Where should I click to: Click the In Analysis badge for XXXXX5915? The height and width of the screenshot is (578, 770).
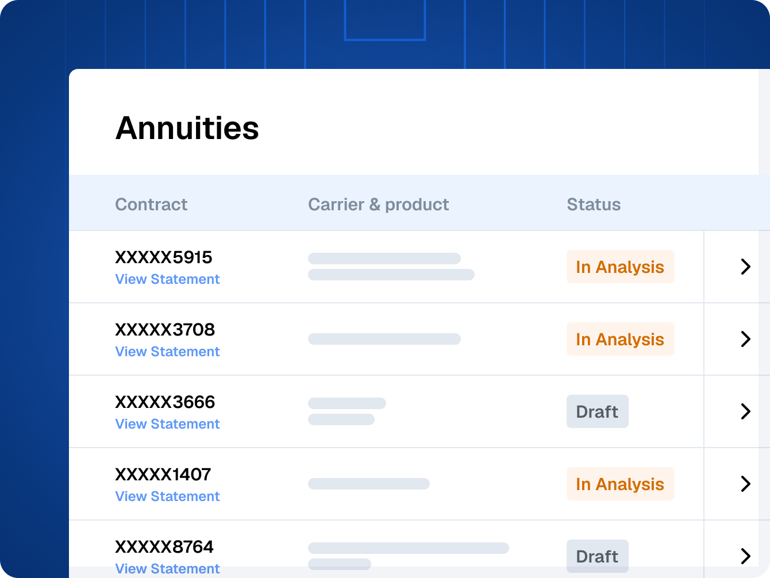pyautogui.click(x=620, y=267)
